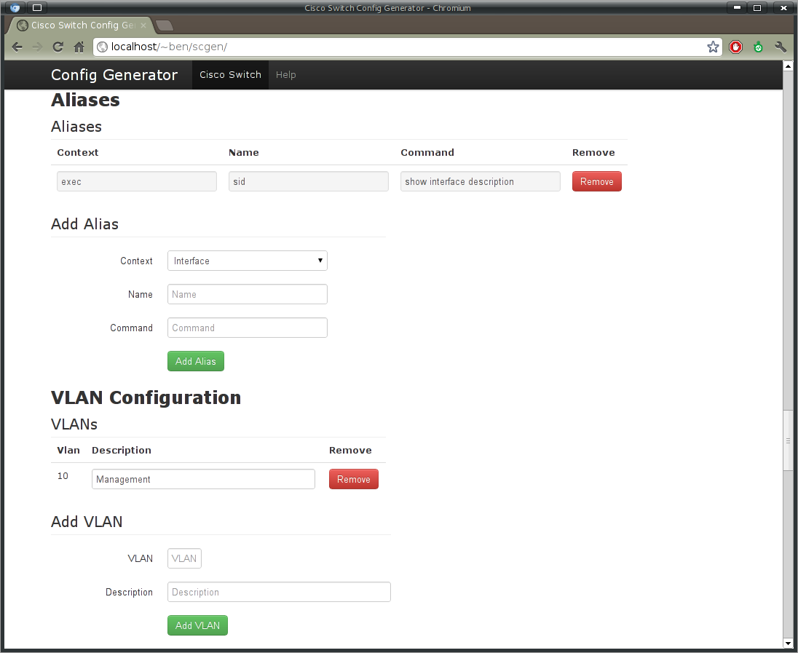Open the Context dropdown in Add Alias

247,261
